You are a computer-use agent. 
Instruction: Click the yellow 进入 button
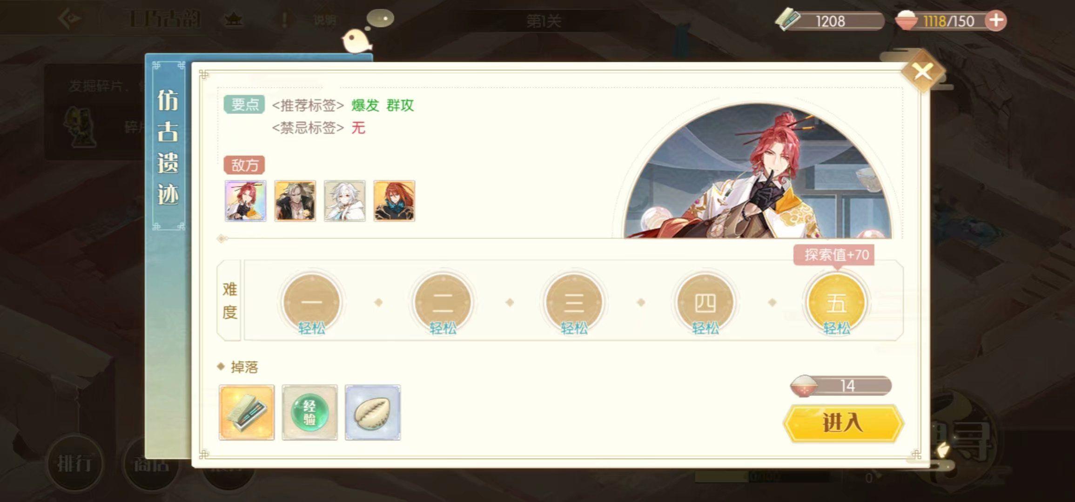[x=843, y=423]
